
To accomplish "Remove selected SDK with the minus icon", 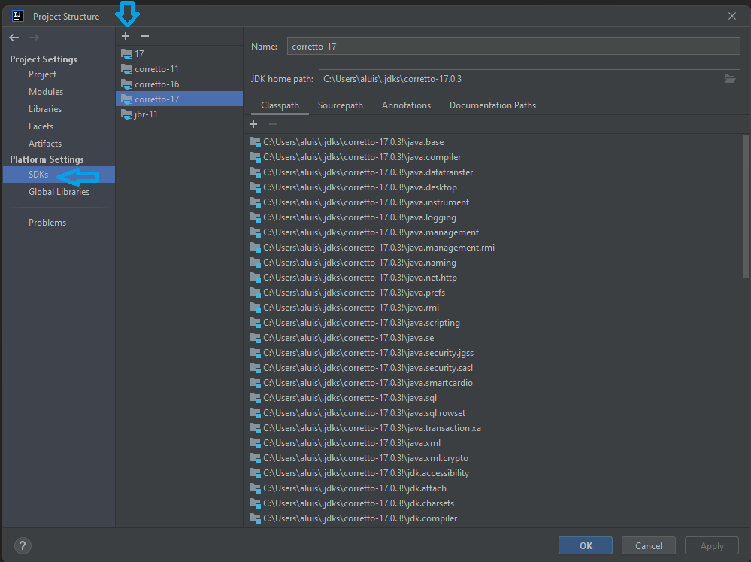I will coord(144,36).
